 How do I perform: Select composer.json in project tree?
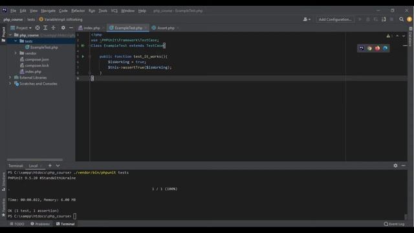pos(37,60)
